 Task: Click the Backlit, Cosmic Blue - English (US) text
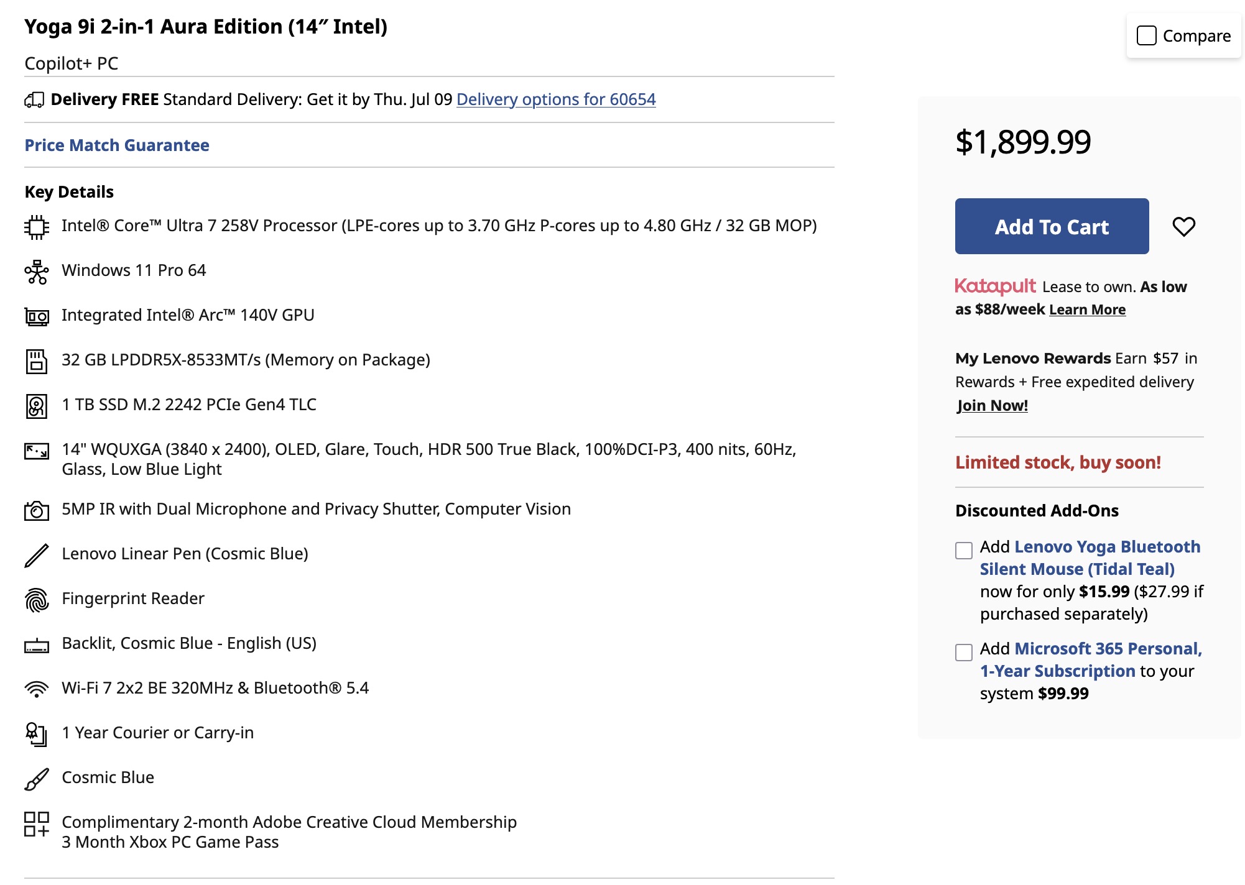[x=189, y=643]
